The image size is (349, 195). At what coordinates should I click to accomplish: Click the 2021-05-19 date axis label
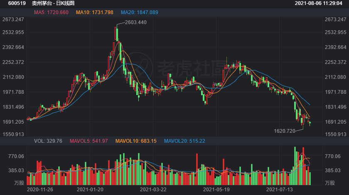click(216, 190)
